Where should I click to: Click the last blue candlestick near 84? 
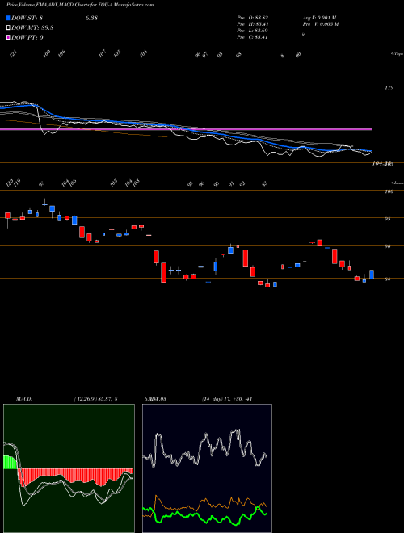[x=372, y=275]
